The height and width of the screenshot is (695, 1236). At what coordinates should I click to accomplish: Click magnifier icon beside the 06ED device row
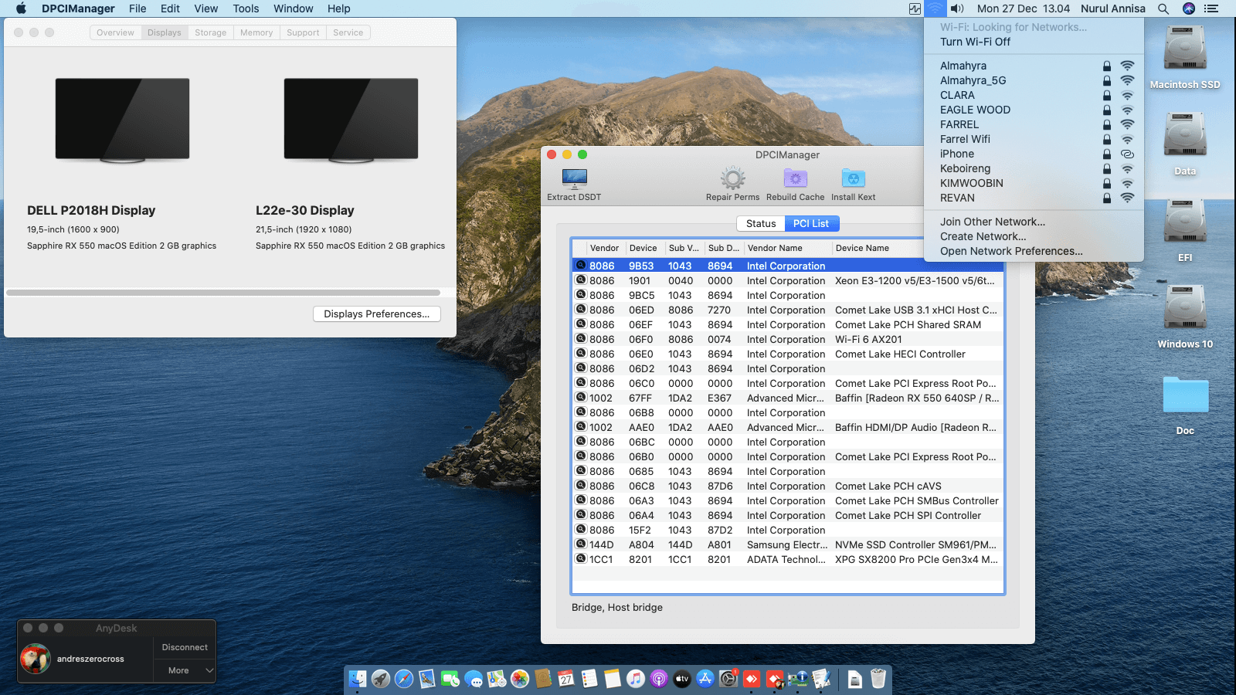(581, 310)
